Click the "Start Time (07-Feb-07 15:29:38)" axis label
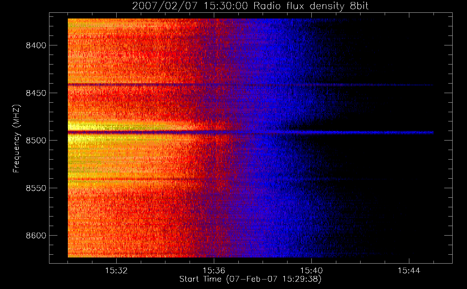The image size is (467, 289). coord(250,279)
